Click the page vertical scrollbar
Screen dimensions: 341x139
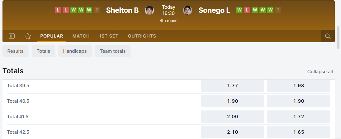point(338,38)
